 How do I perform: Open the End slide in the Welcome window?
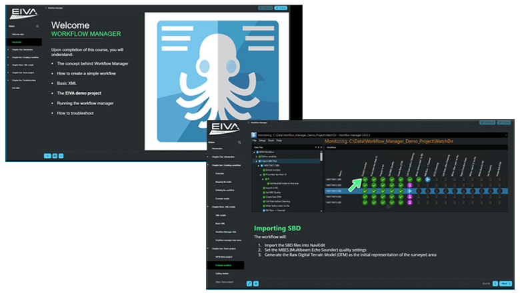(x=16, y=88)
